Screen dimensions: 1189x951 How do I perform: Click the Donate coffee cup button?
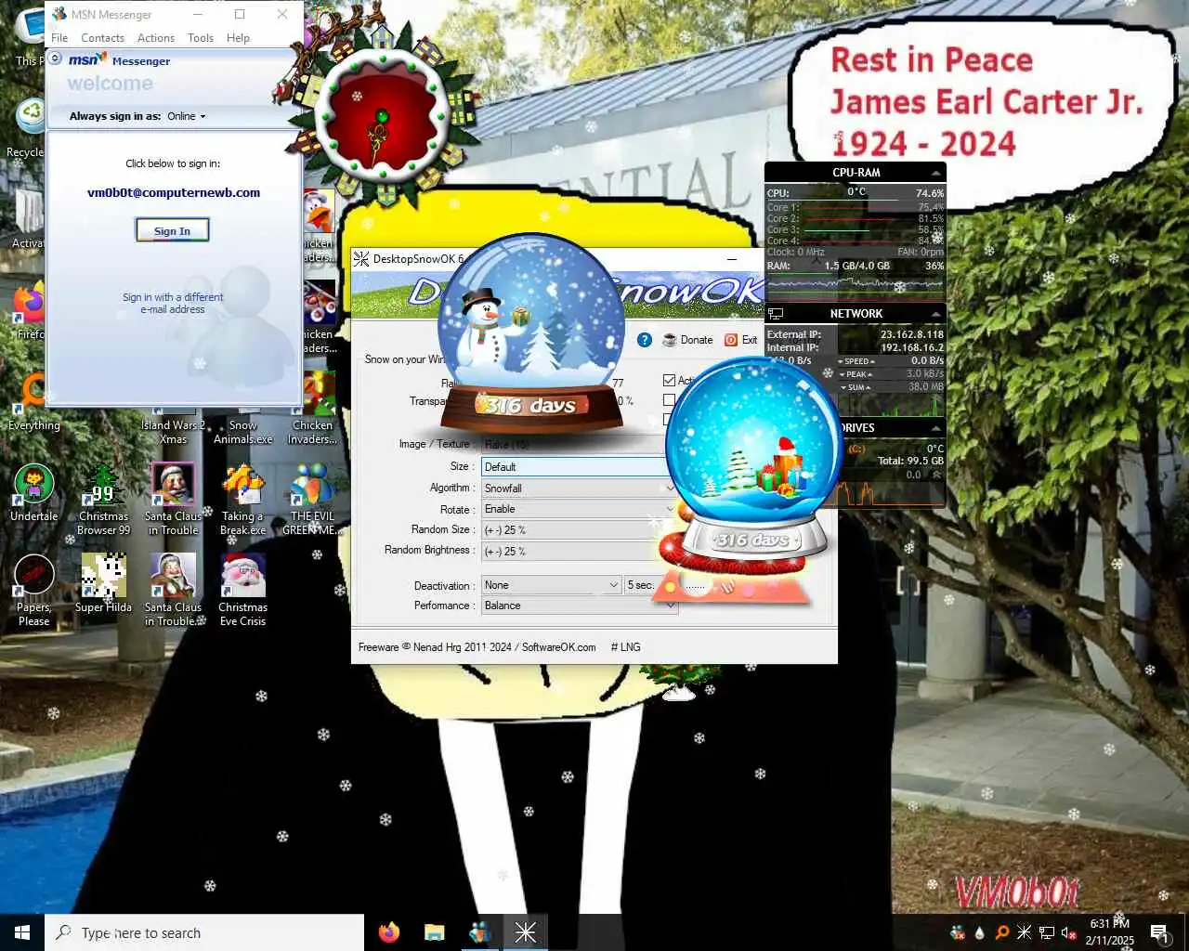pyautogui.click(x=687, y=340)
